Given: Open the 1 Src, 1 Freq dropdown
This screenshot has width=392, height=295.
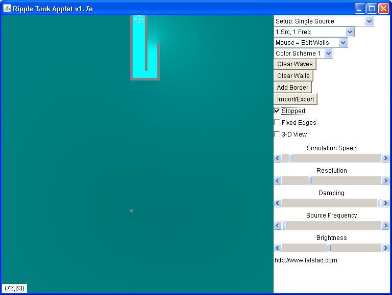Looking at the screenshot, I should 314,32.
